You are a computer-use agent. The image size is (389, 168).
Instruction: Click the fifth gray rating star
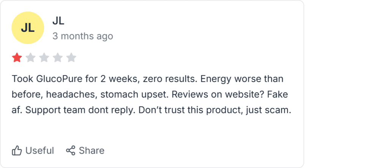(71, 58)
